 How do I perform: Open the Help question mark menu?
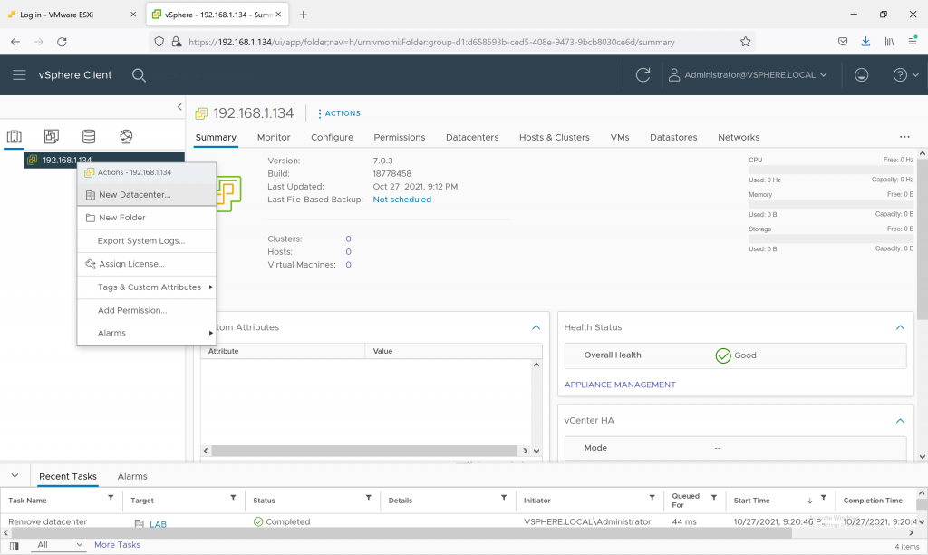[905, 75]
